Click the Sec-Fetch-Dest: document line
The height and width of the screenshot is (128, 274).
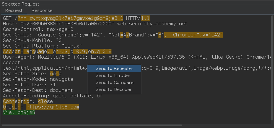[38, 90]
